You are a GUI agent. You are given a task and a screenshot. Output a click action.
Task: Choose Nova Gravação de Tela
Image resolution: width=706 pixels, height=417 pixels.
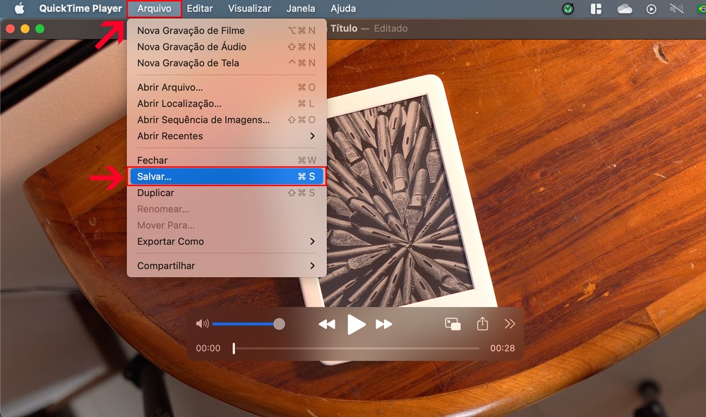(x=188, y=63)
